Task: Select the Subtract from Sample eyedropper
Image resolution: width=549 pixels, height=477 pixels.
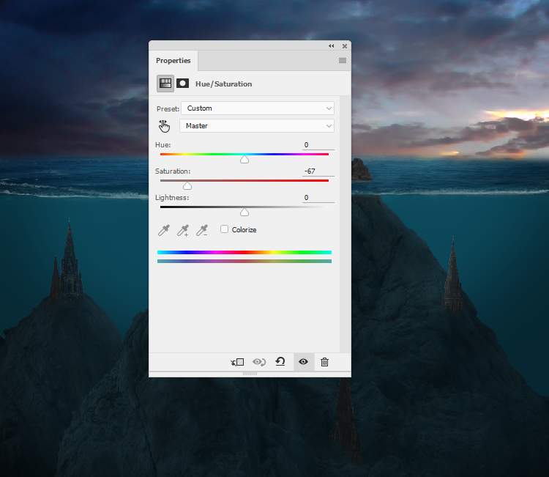Action: pos(202,230)
